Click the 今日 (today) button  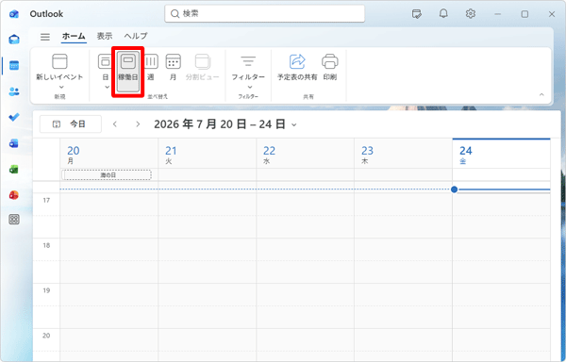[71, 124]
